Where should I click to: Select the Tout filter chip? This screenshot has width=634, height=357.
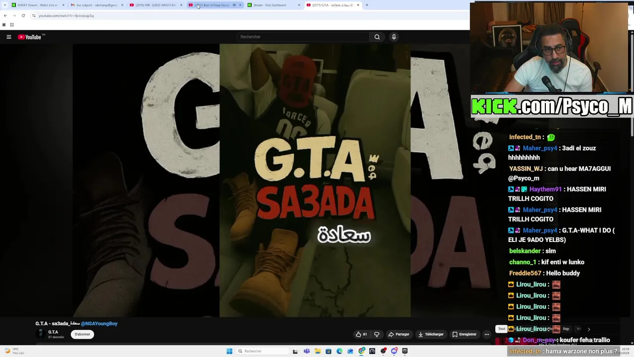coord(502,329)
